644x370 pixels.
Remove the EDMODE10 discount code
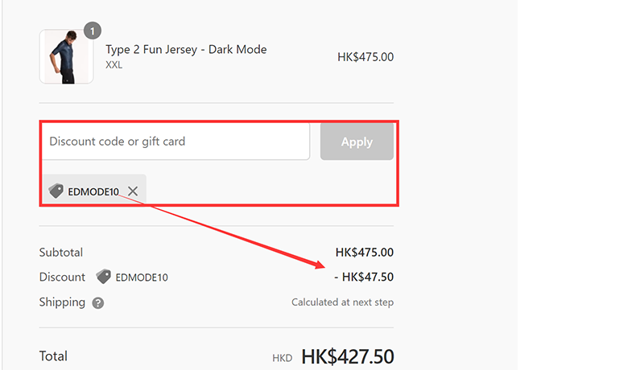click(133, 191)
